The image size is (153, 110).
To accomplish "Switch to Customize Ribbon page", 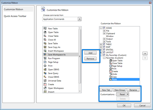I will tap(18, 9).
